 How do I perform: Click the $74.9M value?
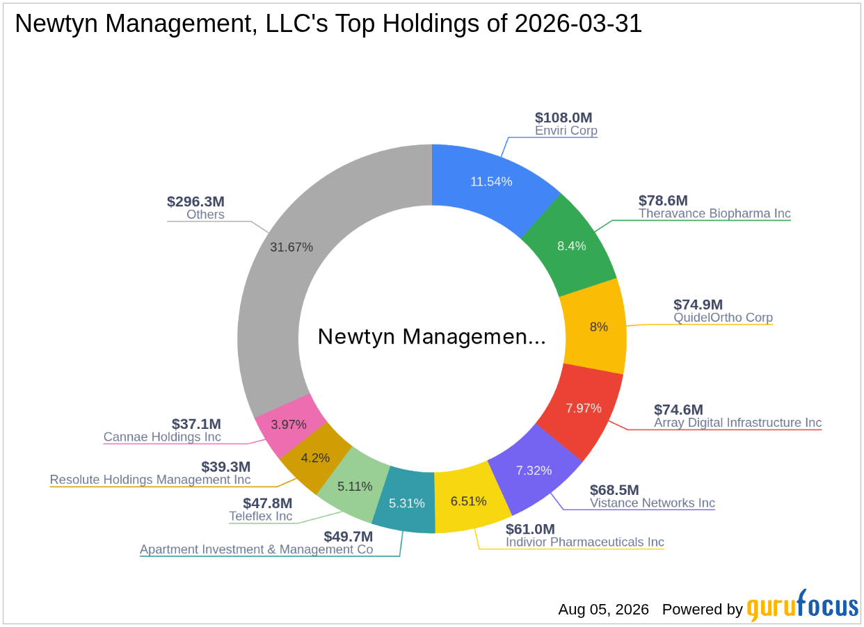click(x=698, y=304)
